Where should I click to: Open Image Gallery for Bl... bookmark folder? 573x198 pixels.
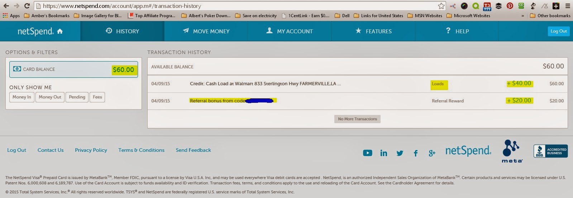pos(98,15)
